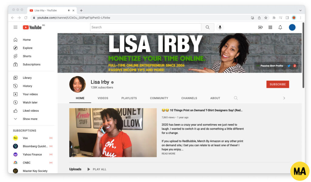Open the browser share icon
Image resolution: width=311 pixels, height=182 pixels.
click(259, 18)
